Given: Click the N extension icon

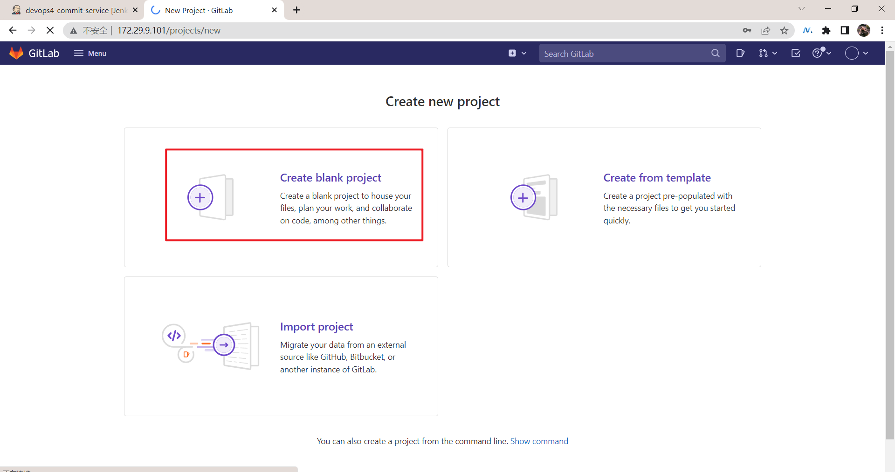Looking at the screenshot, I should pyautogui.click(x=808, y=30).
